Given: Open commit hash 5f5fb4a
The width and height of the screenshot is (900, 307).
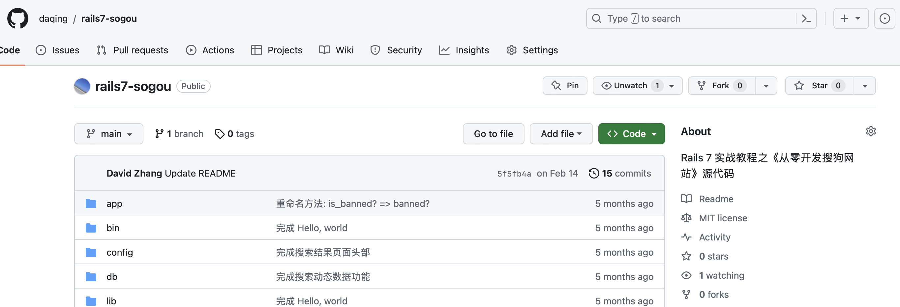Looking at the screenshot, I should point(514,174).
